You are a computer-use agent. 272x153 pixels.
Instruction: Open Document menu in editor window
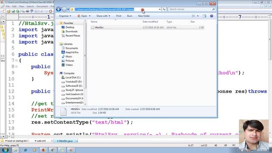[42, 6]
